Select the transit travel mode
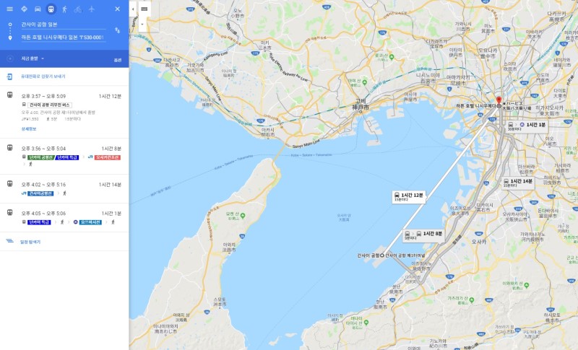Viewport: 578px width, 350px height. 51,9
